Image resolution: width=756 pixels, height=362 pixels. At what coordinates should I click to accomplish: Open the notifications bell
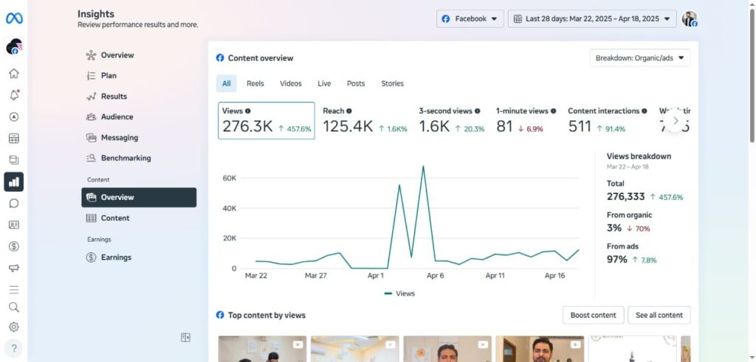[14, 95]
